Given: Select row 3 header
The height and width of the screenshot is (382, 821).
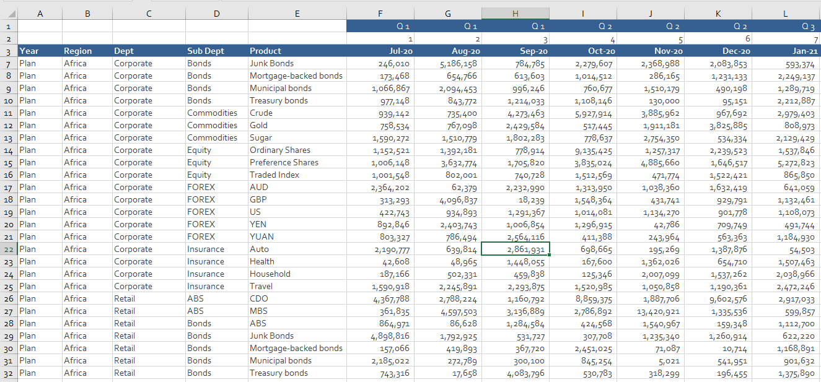Looking at the screenshot, I should tap(9, 51).
